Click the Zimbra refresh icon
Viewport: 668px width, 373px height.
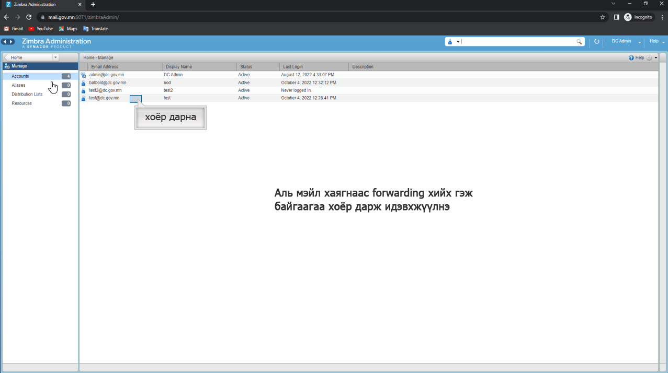pyautogui.click(x=596, y=41)
